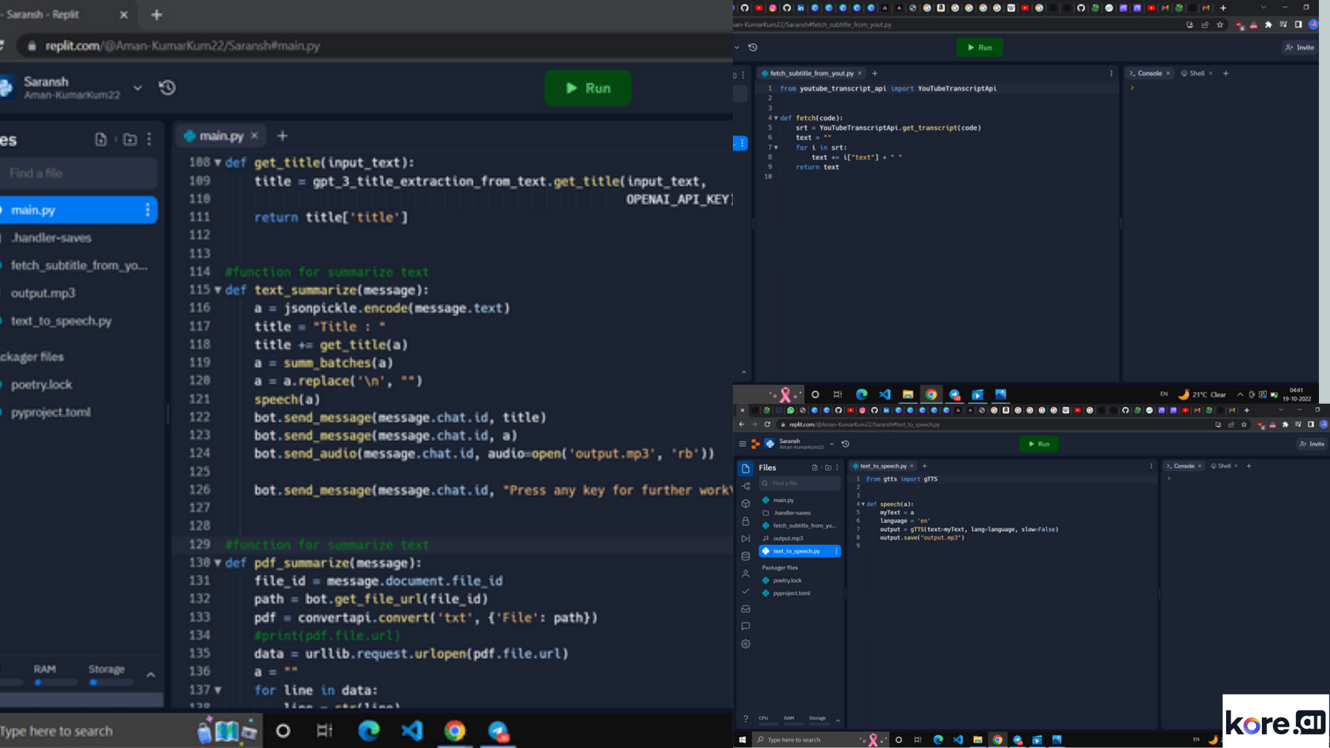Switch to the main.py editor tab
1330x748 pixels.
[x=221, y=136]
